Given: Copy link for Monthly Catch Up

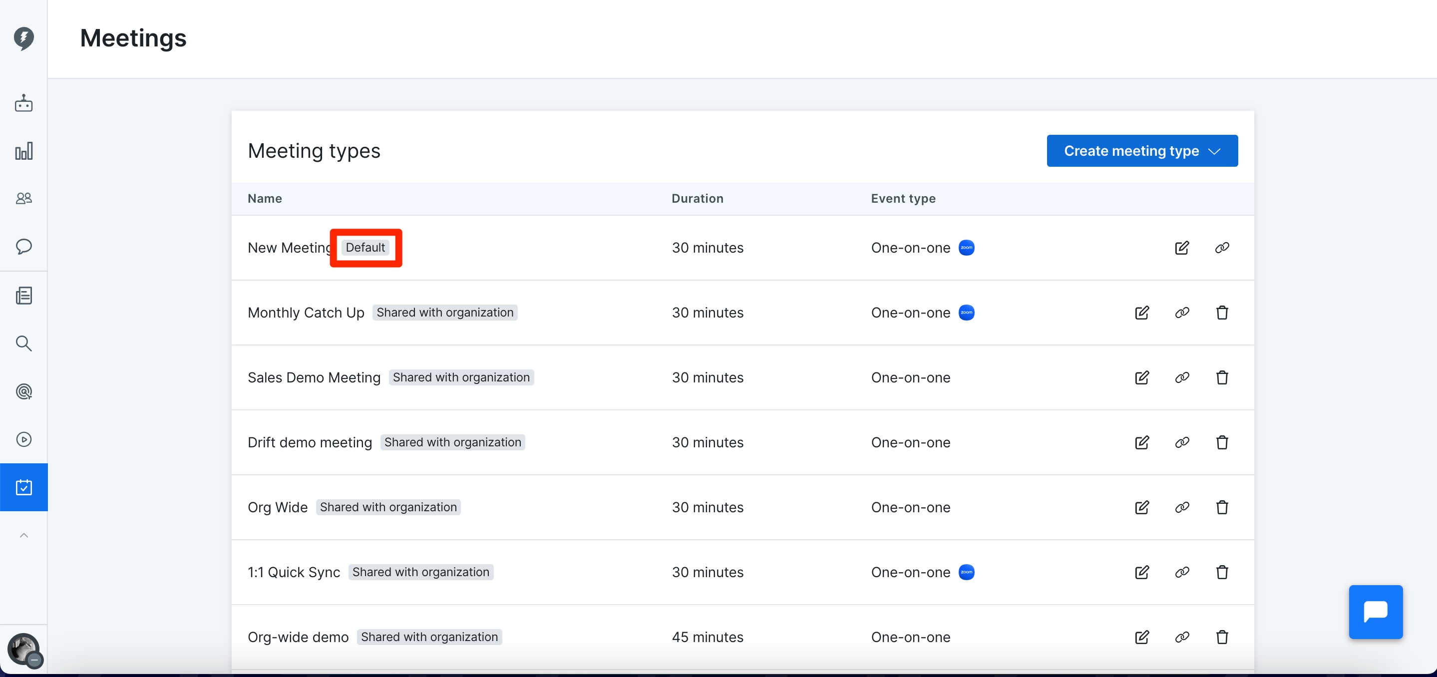Looking at the screenshot, I should (1181, 313).
